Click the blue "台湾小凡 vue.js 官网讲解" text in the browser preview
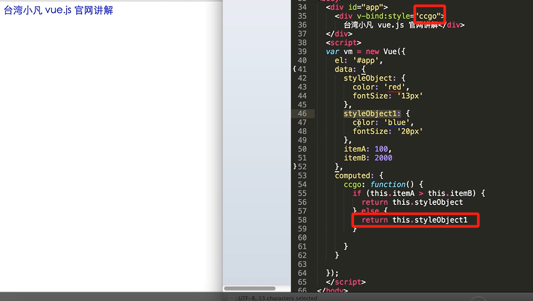 [58, 10]
